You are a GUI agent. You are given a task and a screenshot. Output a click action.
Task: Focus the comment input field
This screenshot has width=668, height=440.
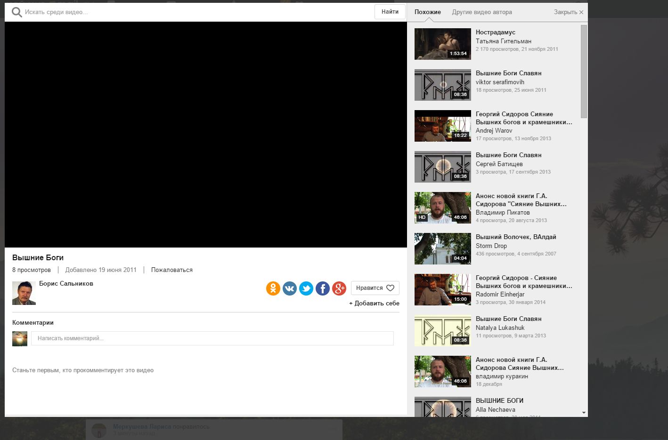tap(212, 338)
